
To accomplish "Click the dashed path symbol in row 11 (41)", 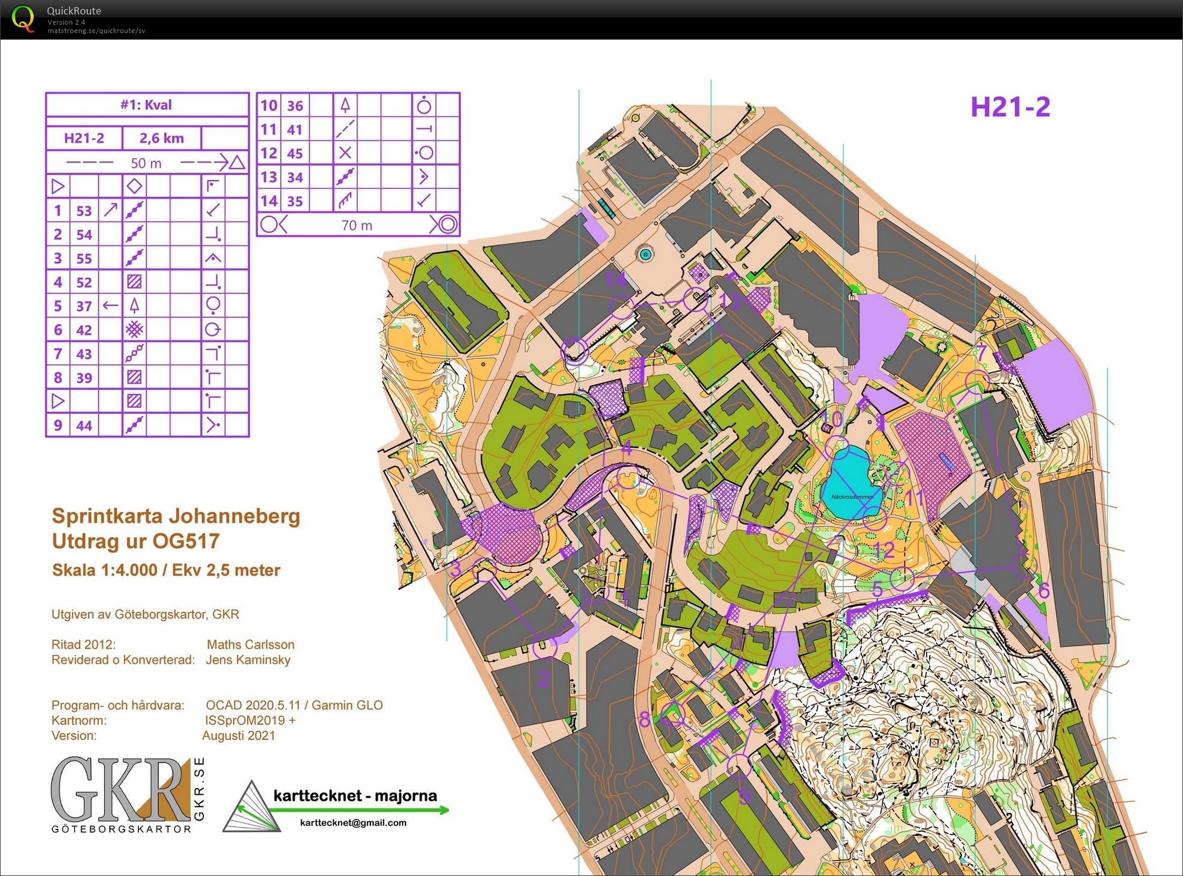I will pyautogui.click(x=345, y=129).
